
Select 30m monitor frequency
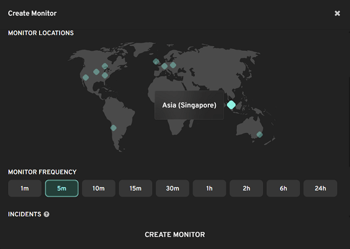pos(173,188)
